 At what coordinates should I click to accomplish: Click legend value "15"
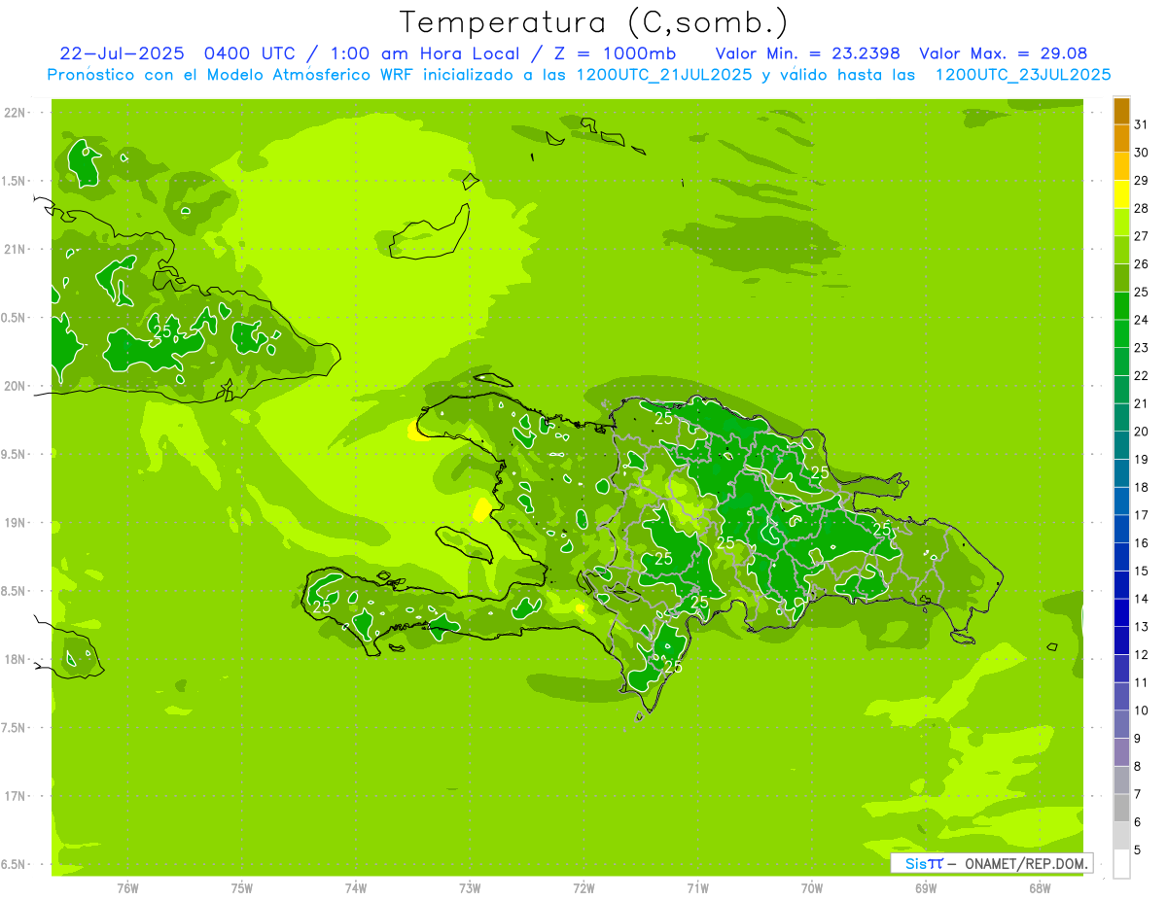[x=1142, y=572]
